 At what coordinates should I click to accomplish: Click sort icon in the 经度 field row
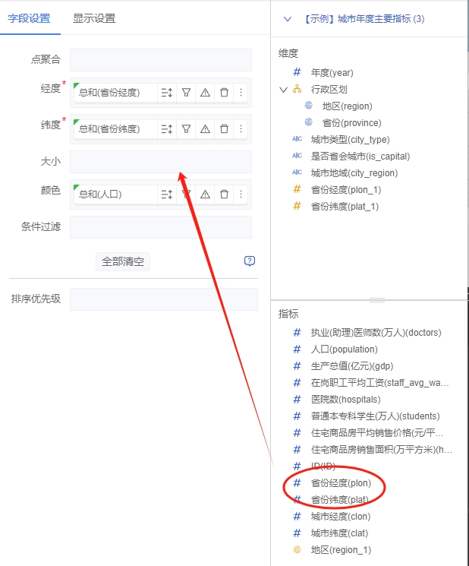(x=167, y=93)
